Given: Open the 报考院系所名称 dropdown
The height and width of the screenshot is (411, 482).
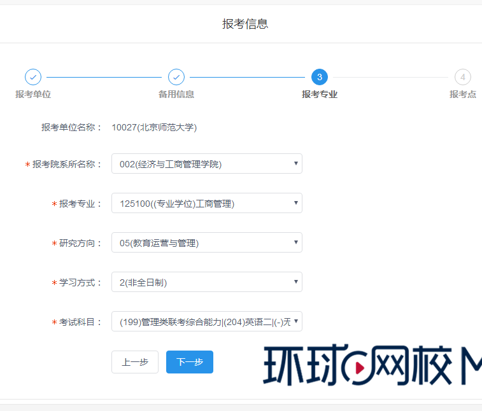Looking at the screenshot, I should [207, 164].
